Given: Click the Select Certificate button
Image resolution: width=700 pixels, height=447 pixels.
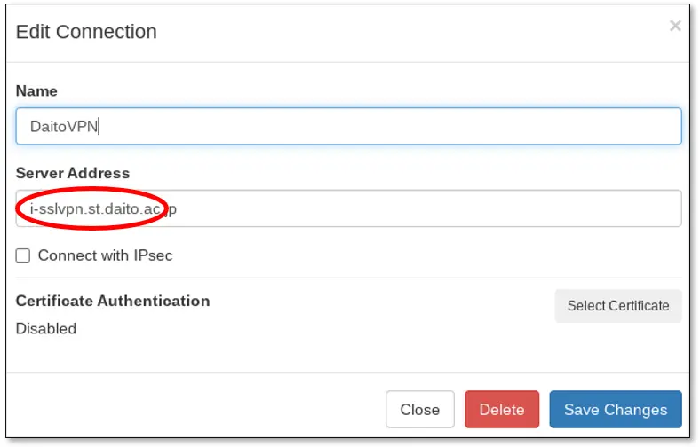Looking at the screenshot, I should point(618,306).
